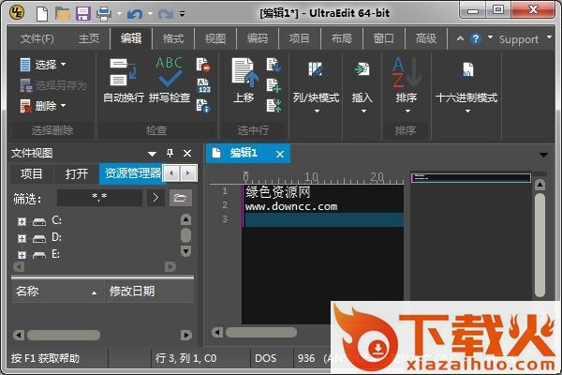562x375 pixels.
Task: Switch to the 格式 ribbon tab
Action: [x=173, y=38]
